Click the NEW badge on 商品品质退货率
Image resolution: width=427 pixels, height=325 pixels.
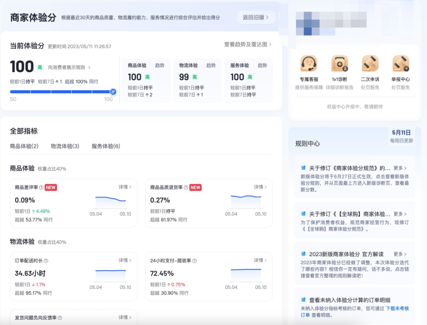point(196,187)
